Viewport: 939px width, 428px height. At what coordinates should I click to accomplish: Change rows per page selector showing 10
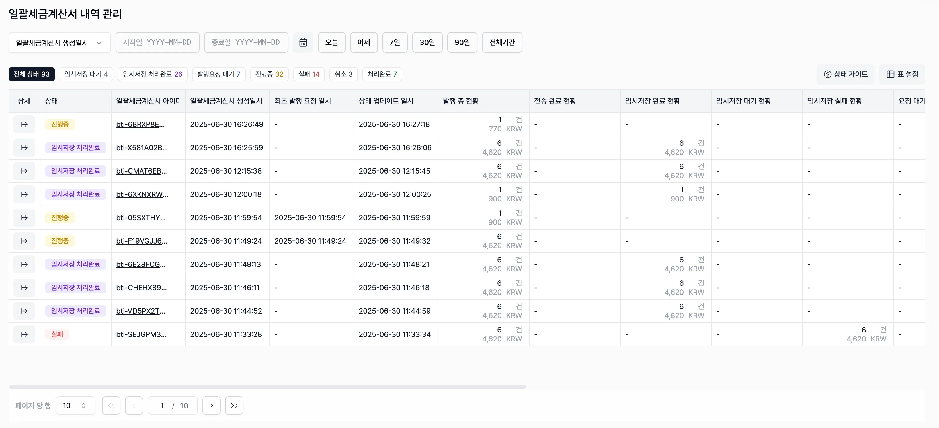pos(75,406)
